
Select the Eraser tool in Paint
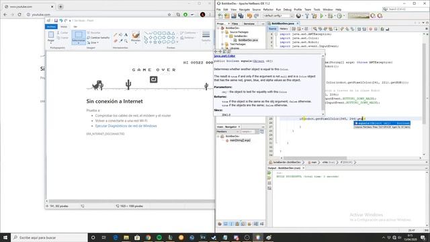[x=116, y=41]
